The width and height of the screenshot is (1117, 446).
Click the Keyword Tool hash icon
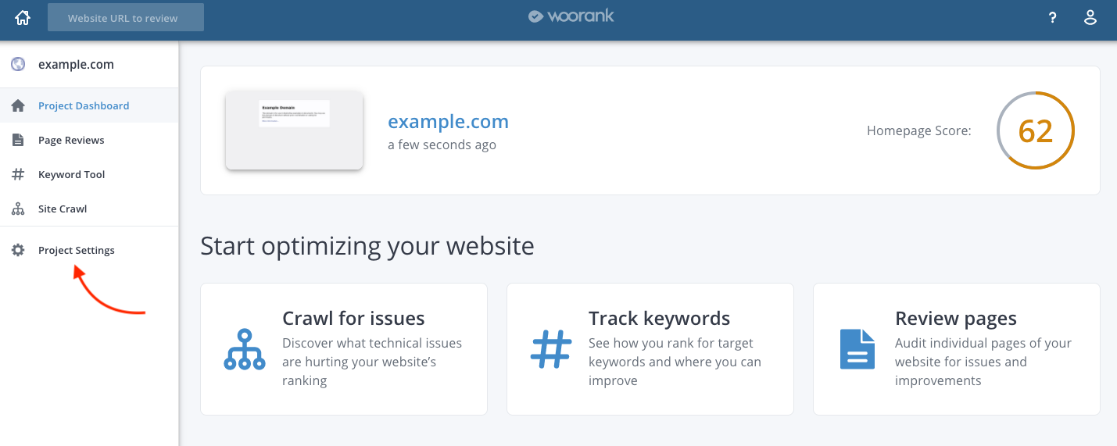pos(18,174)
